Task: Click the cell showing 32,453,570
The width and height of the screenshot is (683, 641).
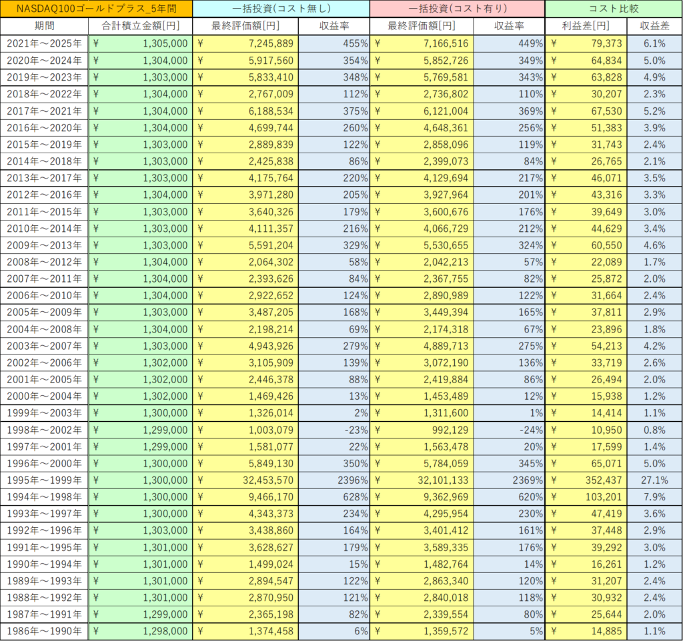Action: coord(245,480)
